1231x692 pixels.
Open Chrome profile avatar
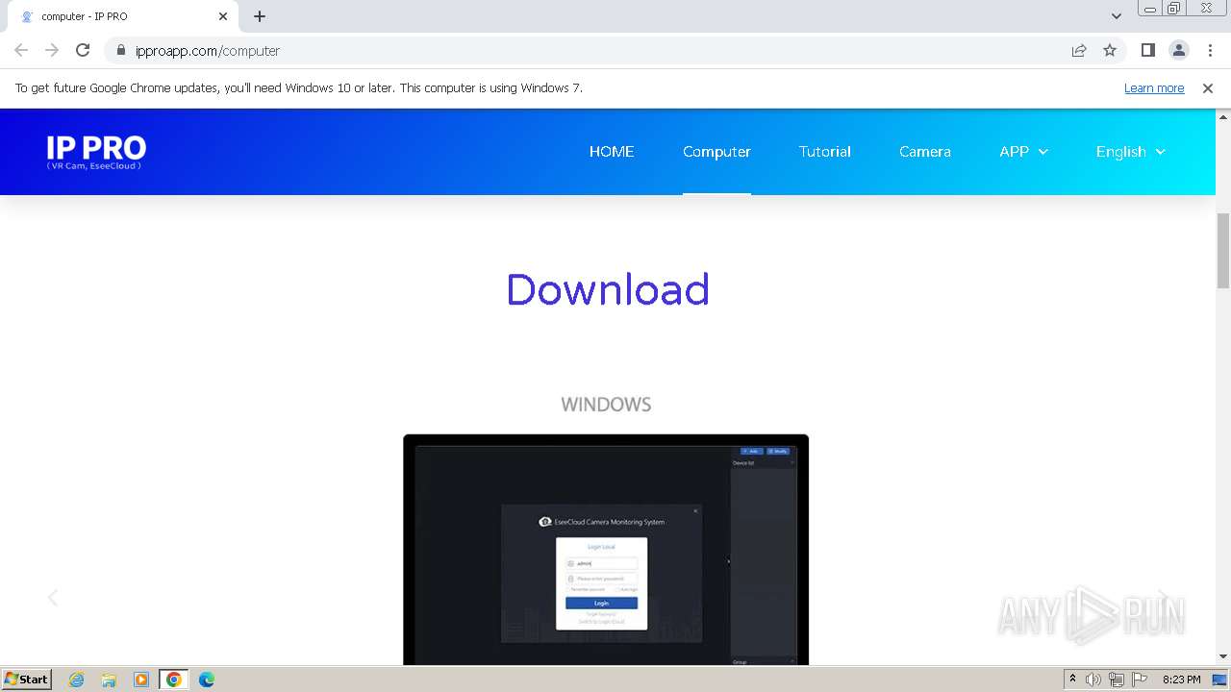(1179, 50)
